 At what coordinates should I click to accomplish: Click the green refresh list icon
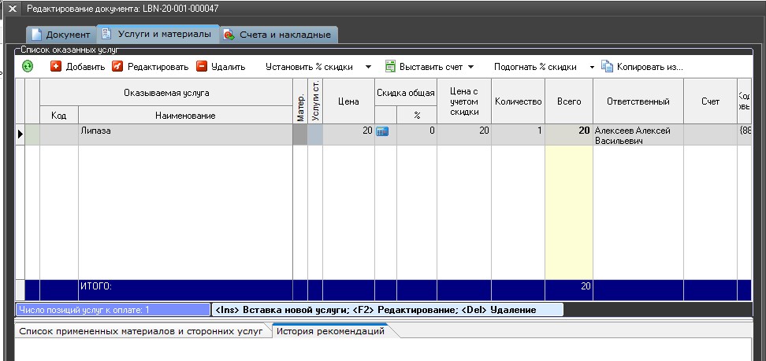pos(28,67)
